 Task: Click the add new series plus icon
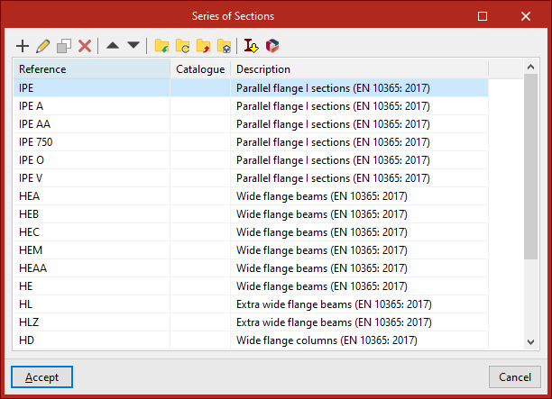click(23, 45)
